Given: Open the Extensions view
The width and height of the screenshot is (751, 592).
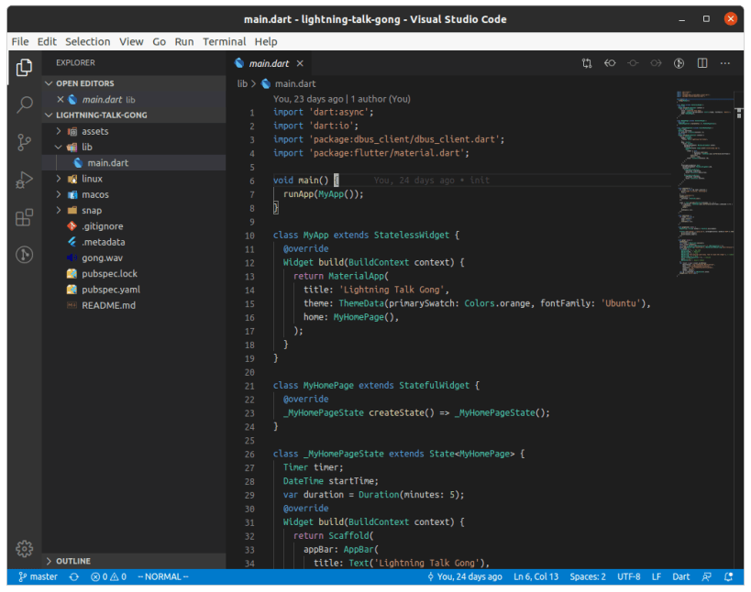Looking at the screenshot, I should coord(25,217).
